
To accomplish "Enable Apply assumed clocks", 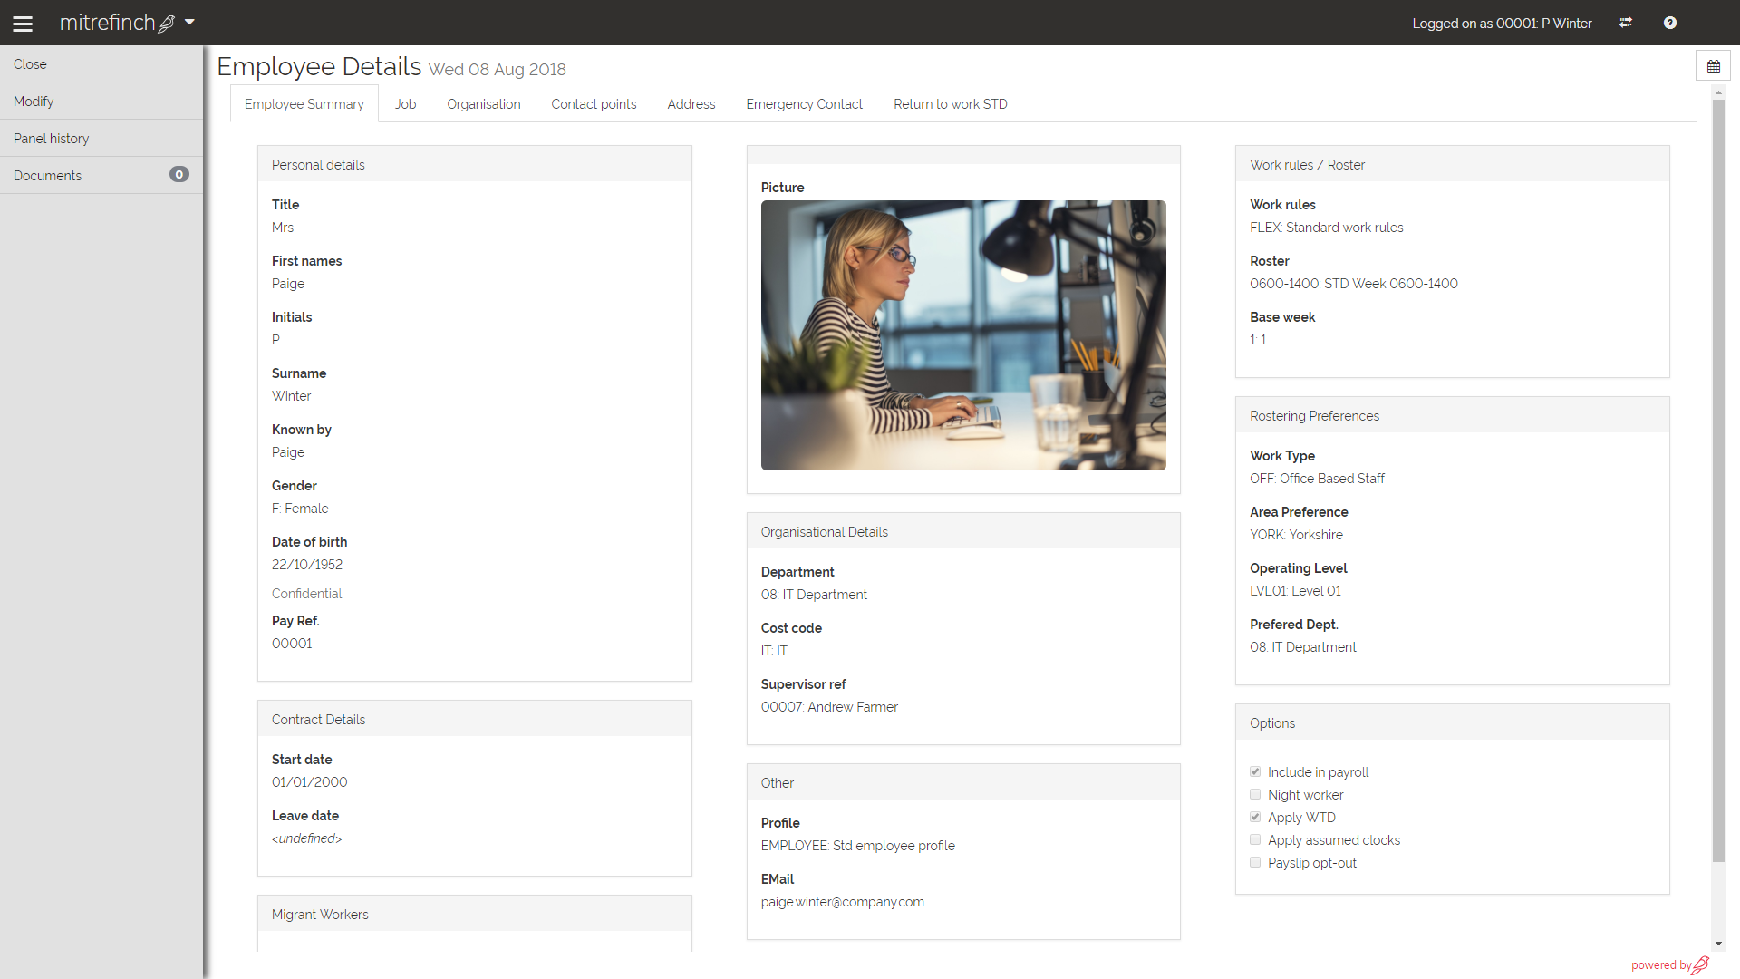I will pyautogui.click(x=1255, y=839).
